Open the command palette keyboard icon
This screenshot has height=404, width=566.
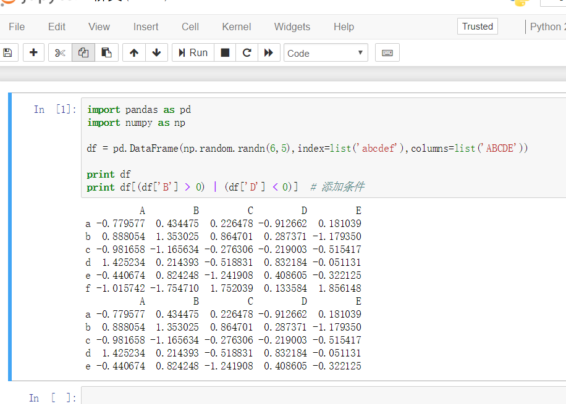[x=387, y=52]
